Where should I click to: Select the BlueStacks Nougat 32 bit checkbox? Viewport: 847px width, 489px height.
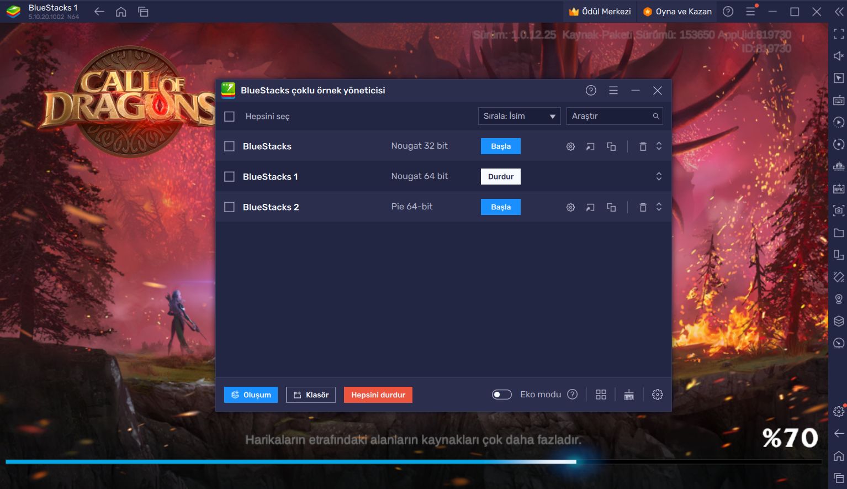point(230,146)
